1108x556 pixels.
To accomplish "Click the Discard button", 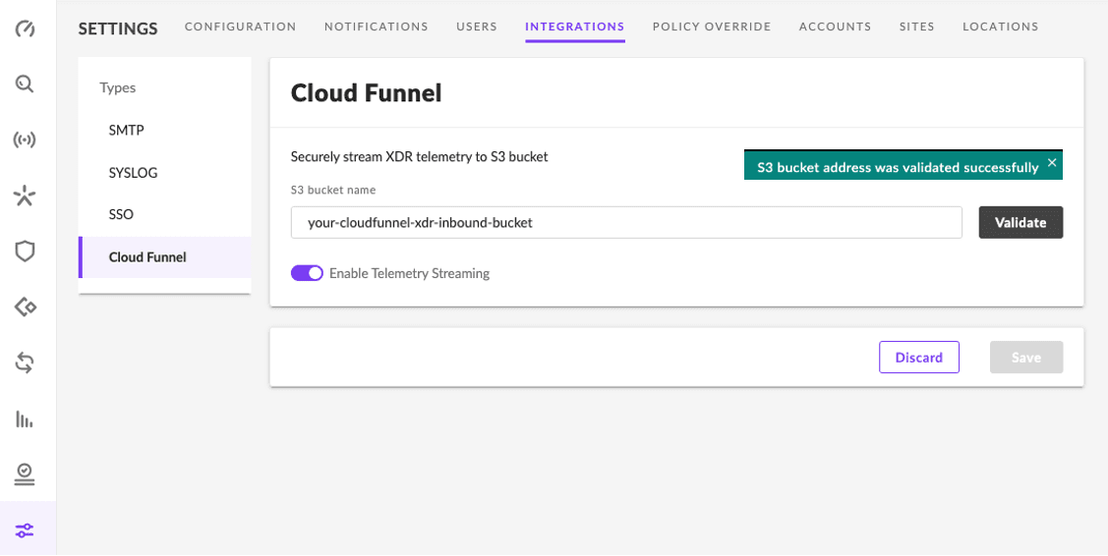I will (x=918, y=358).
